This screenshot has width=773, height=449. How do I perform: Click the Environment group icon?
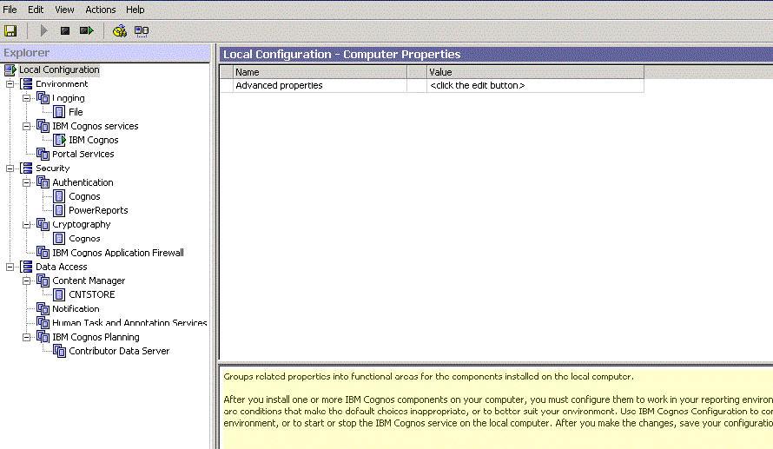click(26, 84)
